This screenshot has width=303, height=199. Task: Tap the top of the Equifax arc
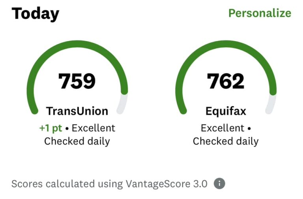click(x=226, y=44)
